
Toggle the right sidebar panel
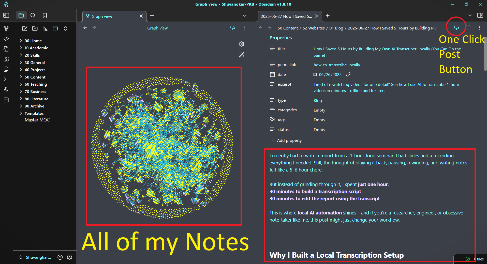tap(480, 15)
